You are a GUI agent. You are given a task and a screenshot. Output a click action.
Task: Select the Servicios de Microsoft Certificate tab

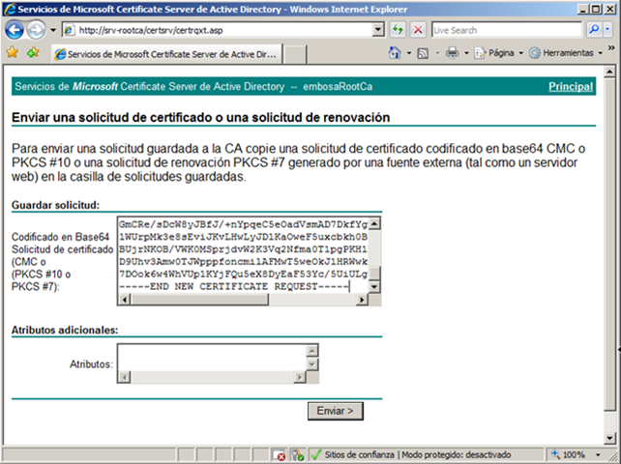[165, 52]
